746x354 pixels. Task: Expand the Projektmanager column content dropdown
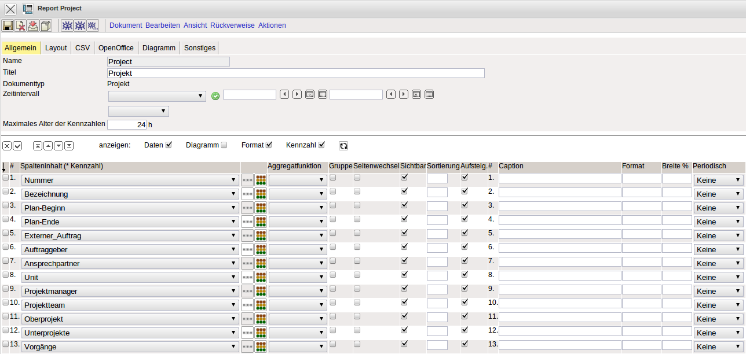(x=130, y=292)
